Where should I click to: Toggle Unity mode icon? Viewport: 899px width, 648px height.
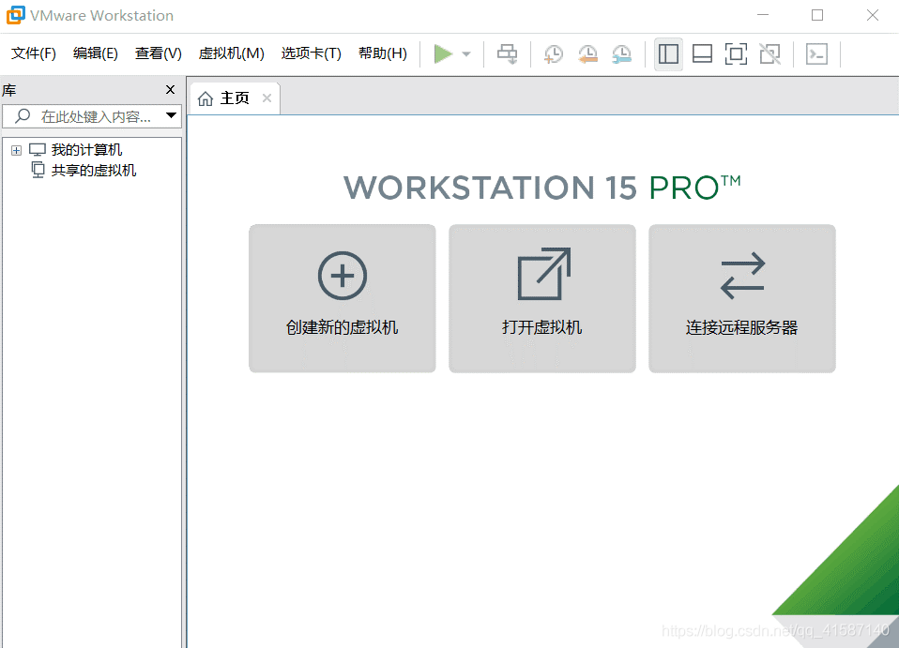point(769,54)
